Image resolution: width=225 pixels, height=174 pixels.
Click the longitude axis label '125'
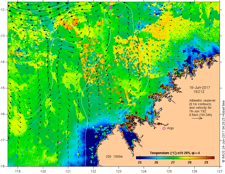(x=169, y=171)
